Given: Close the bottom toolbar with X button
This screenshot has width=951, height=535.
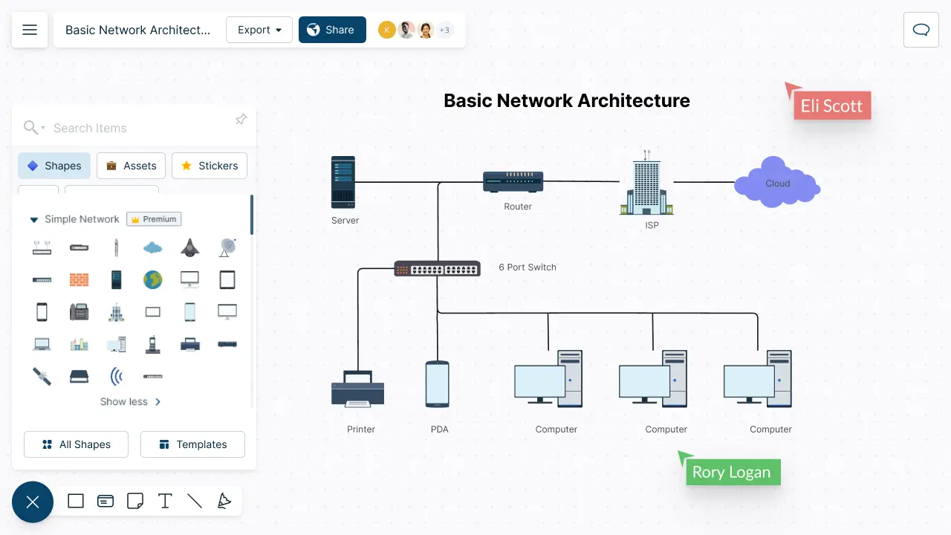Looking at the screenshot, I should [x=33, y=502].
